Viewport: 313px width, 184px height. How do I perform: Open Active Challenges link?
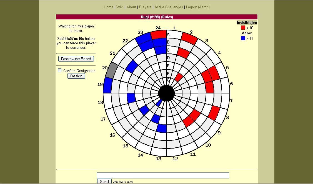click(x=169, y=7)
